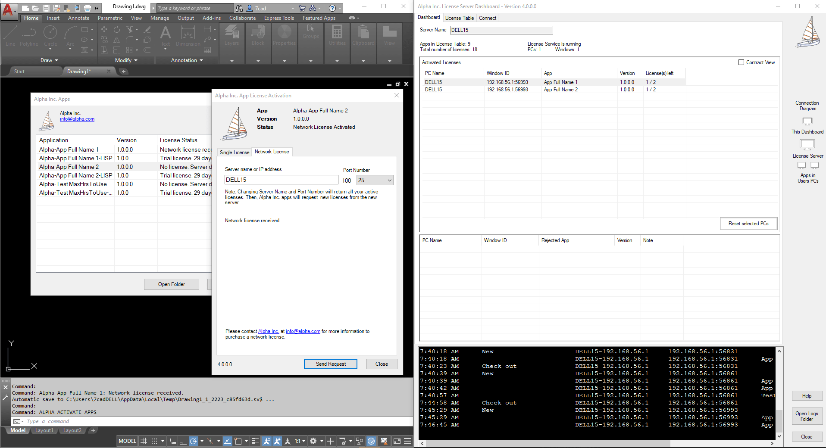Screen dimensions: 826x448
Task: Switch to the License Table tab
Action: point(459,18)
